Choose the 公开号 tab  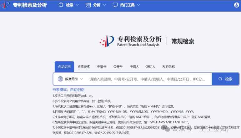(x=118, y=67)
